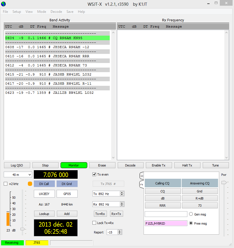Click the Stop button

45,165
